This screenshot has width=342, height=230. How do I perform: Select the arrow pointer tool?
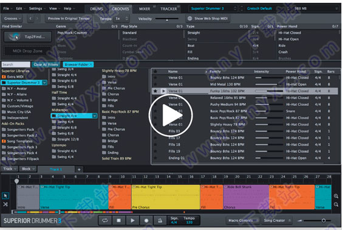5,195
